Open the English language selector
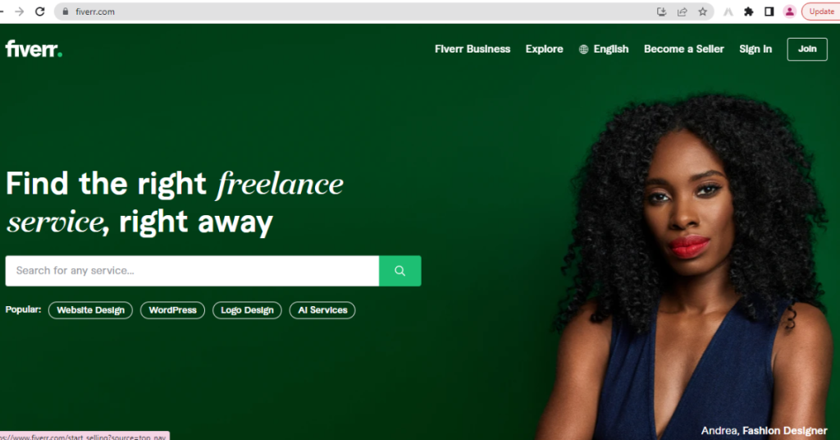The image size is (840, 440). (x=604, y=48)
